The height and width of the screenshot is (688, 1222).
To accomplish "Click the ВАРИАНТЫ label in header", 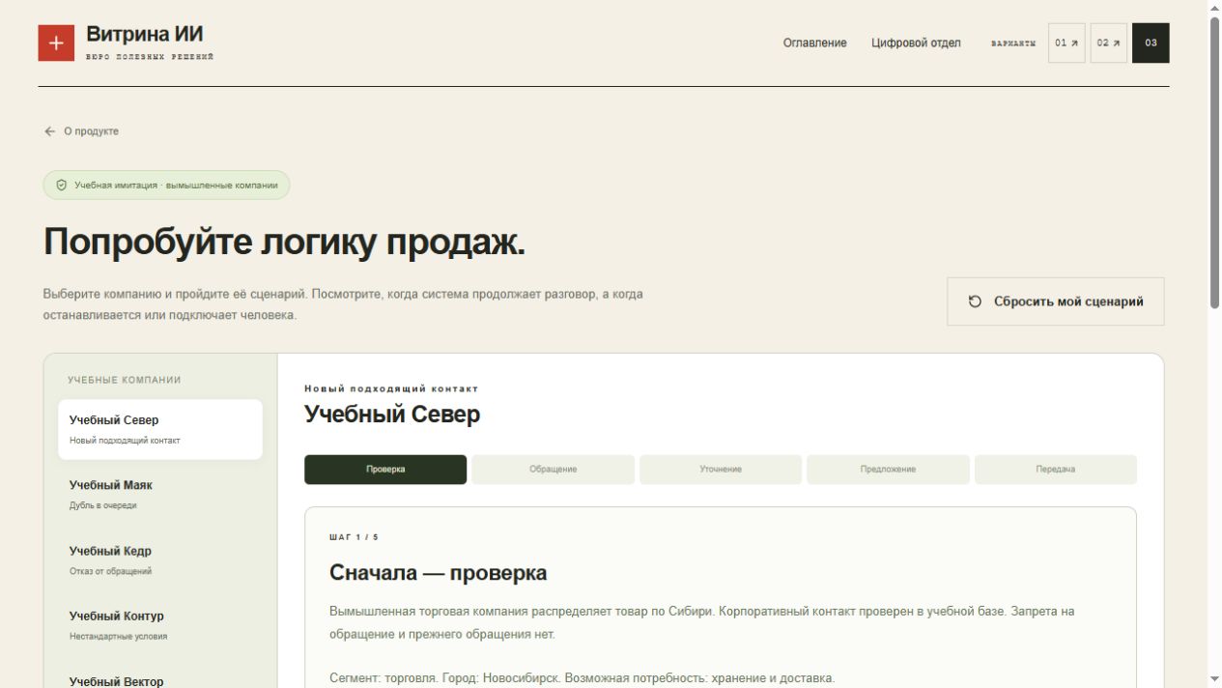I will 1013,43.
